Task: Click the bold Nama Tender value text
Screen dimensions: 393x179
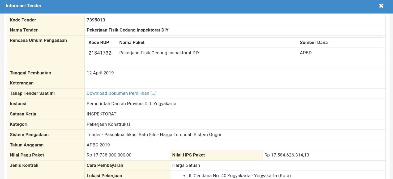Action: pos(127,30)
